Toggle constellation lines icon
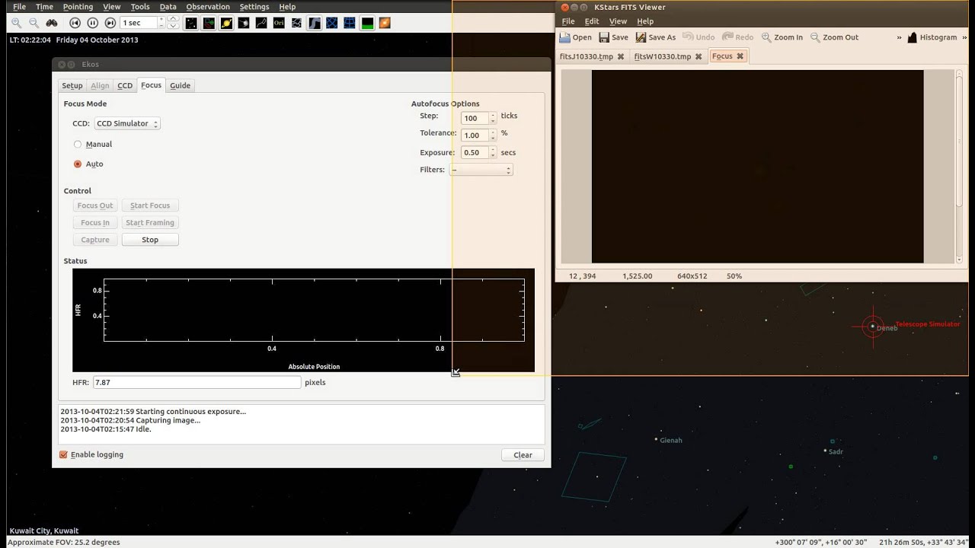 coord(261,23)
